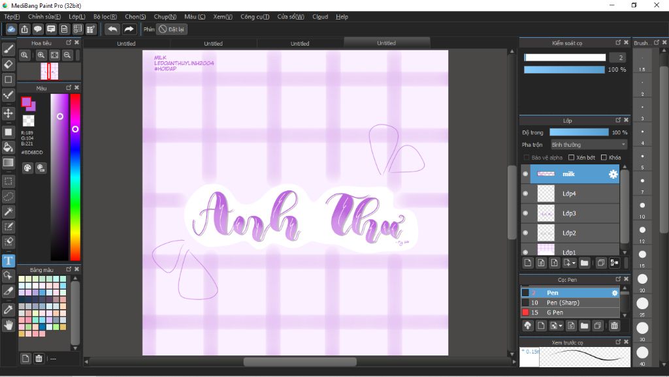
Task: Toggle visibility of milk layer
Action: pyautogui.click(x=525, y=174)
